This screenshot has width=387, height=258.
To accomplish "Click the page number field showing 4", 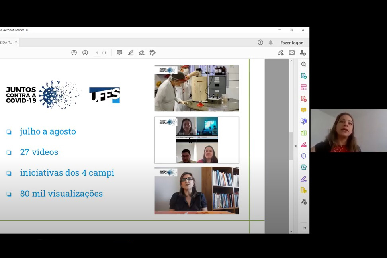I will [x=97, y=53].
